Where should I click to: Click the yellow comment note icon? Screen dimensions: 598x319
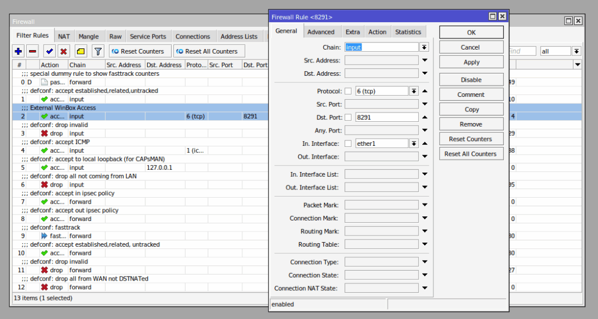coord(81,51)
